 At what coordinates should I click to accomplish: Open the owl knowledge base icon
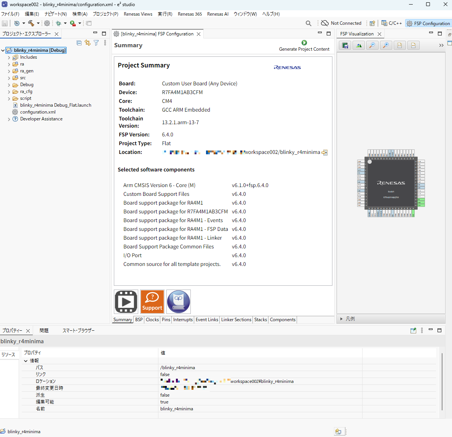coord(179,302)
